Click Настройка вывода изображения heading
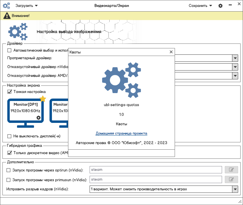 69,32
